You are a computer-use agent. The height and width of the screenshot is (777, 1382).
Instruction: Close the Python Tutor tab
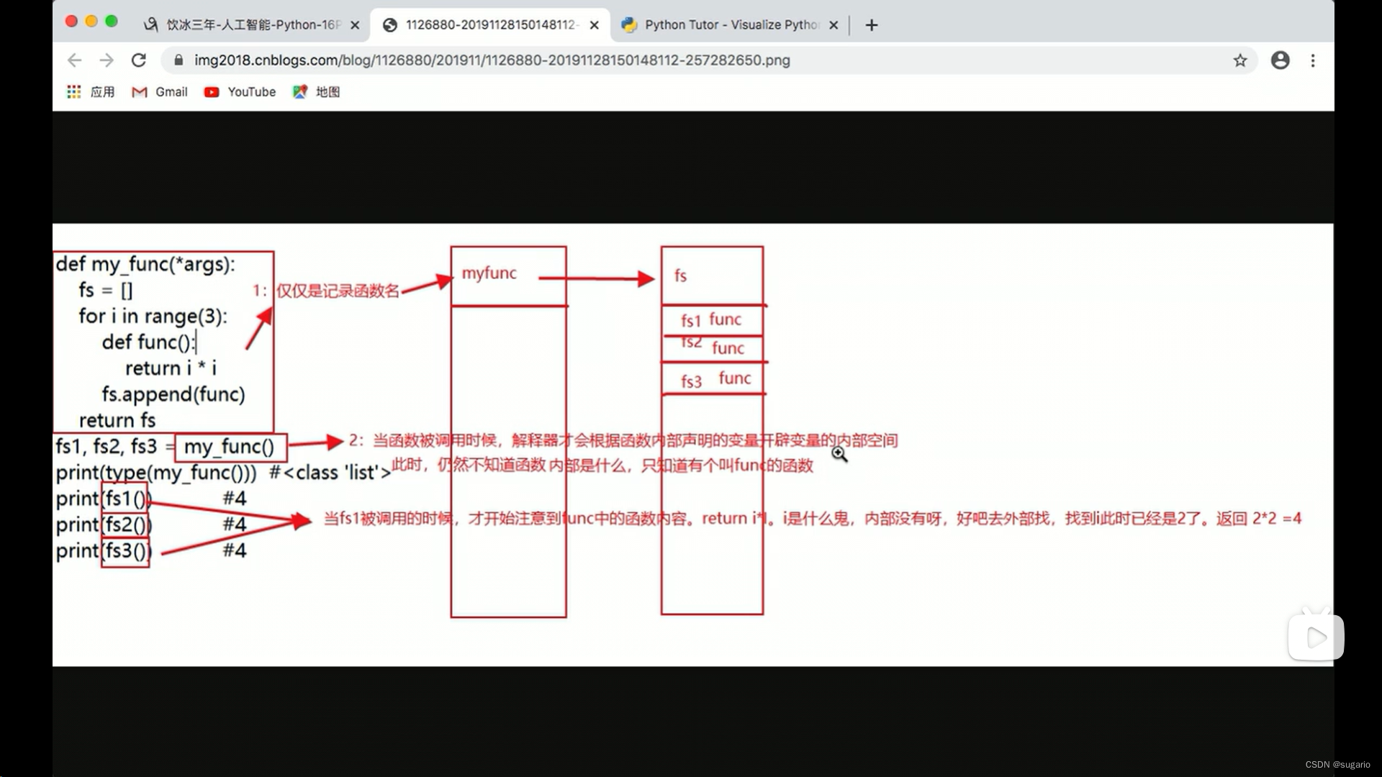click(834, 25)
